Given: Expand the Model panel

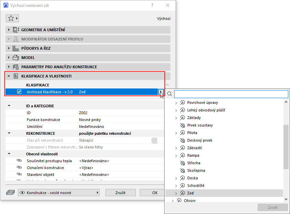Looking at the screenshot, I should click(x=9, y=58).
